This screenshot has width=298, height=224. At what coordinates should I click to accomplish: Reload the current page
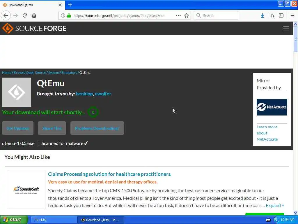tap(25, 15)
